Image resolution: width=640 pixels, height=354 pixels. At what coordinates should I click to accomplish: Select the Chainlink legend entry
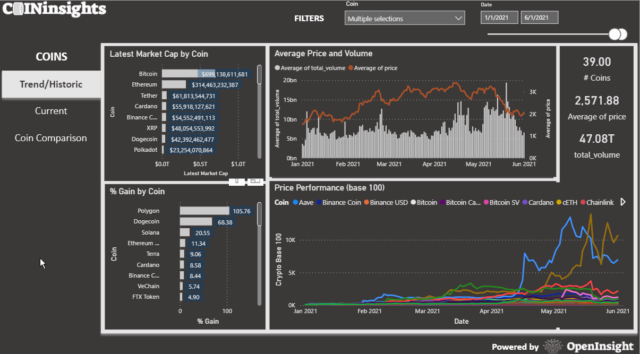click(597, 202)
